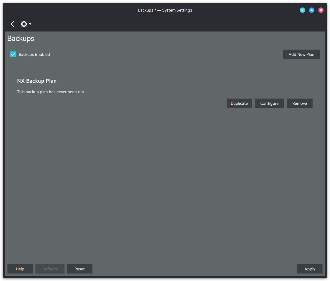The image size is (330, 281).
Task: Close the System Settings window
Action: point(321,10)
